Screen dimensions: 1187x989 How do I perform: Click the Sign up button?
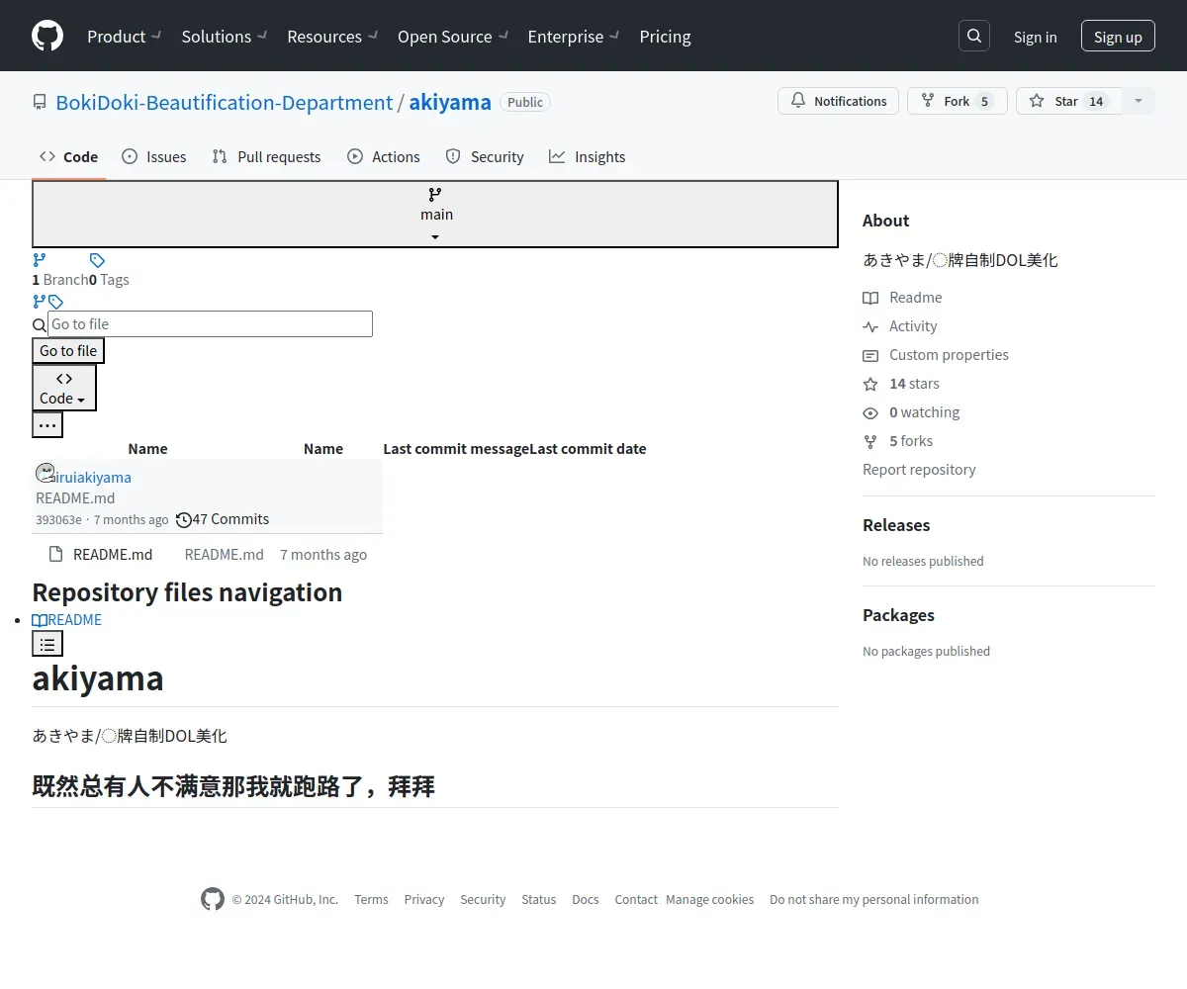(1118, 37)
